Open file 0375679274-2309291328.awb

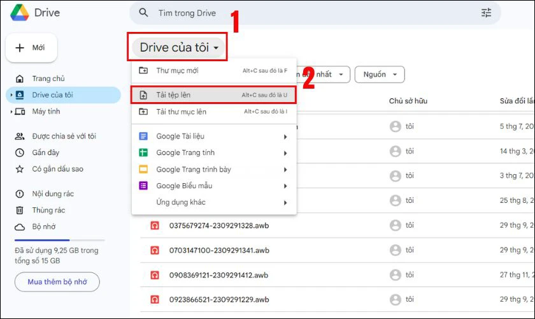(219, 226)
